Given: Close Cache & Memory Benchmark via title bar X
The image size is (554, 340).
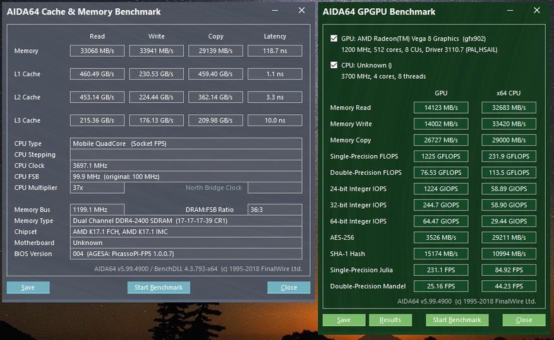Looking at the screenshot, I should tap(302, 11).
